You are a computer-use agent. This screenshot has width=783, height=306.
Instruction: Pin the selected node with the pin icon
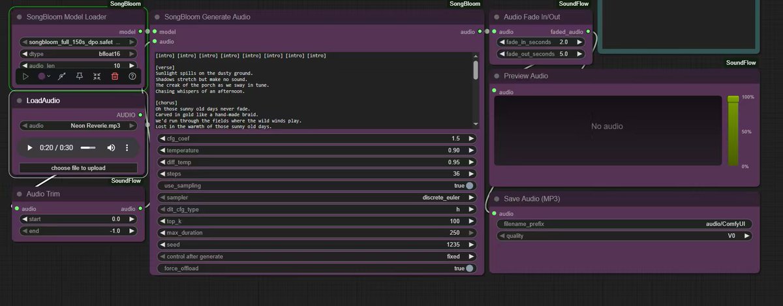[x=80, y=76]
